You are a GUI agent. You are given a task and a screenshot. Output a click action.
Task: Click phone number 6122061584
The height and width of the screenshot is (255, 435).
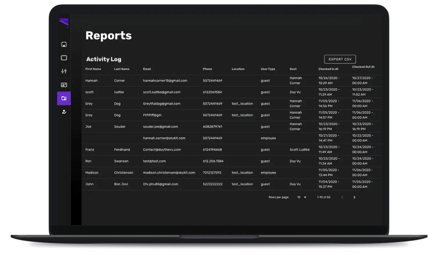pos(212,92)
